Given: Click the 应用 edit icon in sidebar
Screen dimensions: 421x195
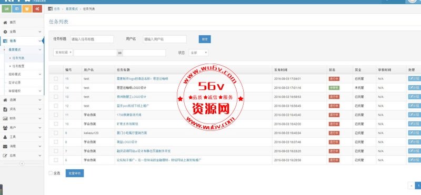Looking at the screenshot, I should [5, 155].
